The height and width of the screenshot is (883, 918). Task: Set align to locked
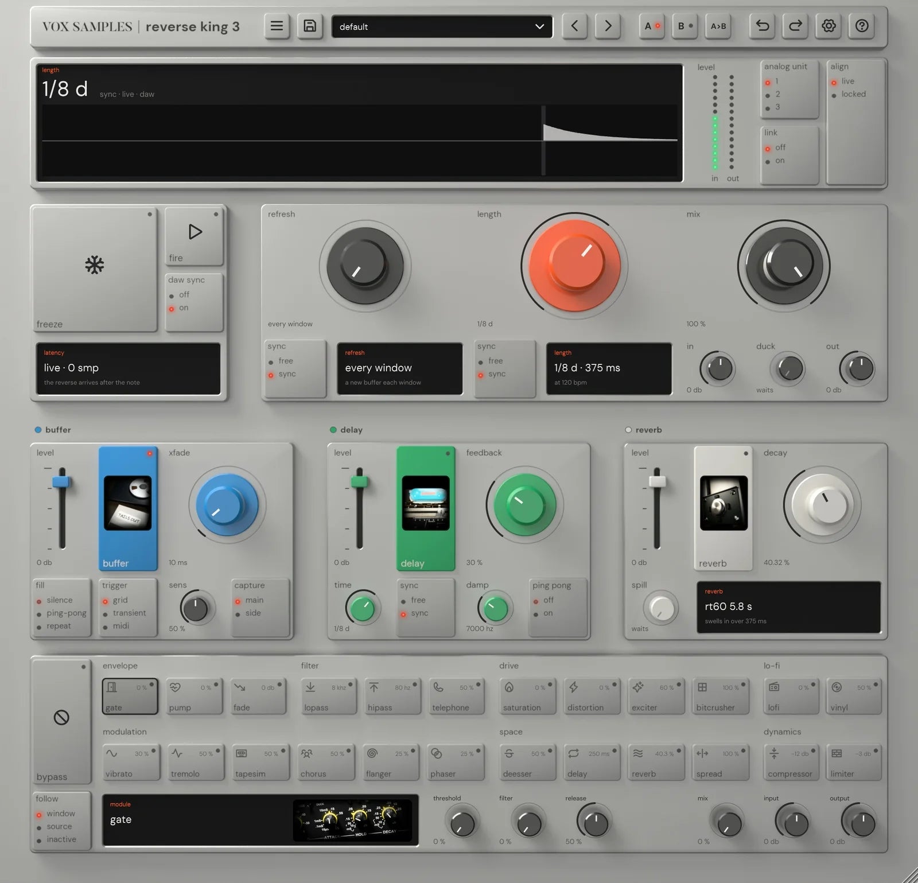849,95
